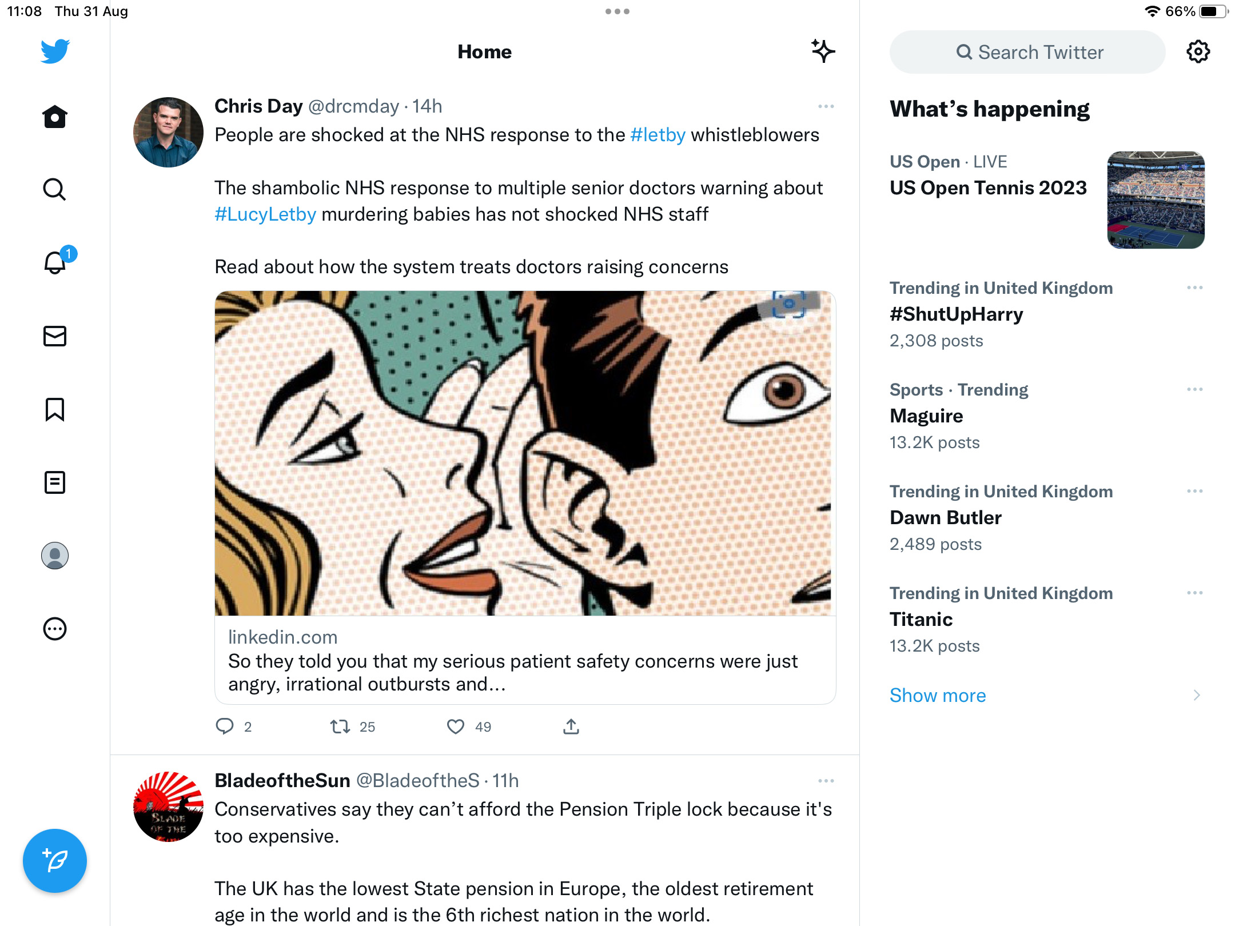Open the linkedin.com article headline
This screenshot has width=1235, height=926.
click(513, 672)
